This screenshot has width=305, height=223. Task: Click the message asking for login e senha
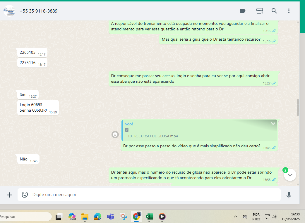pyautogui.click(x=193, y=79)
